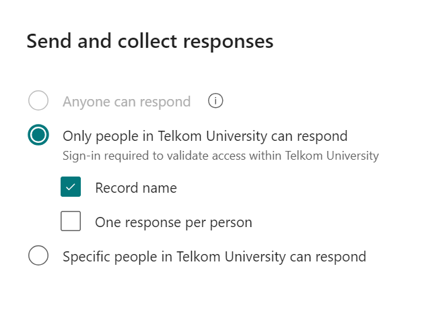The height and width of the screenshot is (314, 437).
Task: Click the teal dot of the selected radio
Action: 38,135
